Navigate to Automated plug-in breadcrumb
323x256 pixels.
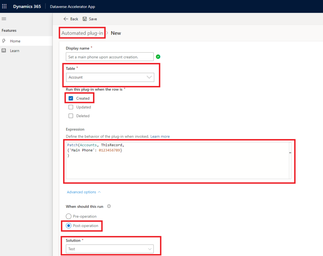tap(82, 33)
